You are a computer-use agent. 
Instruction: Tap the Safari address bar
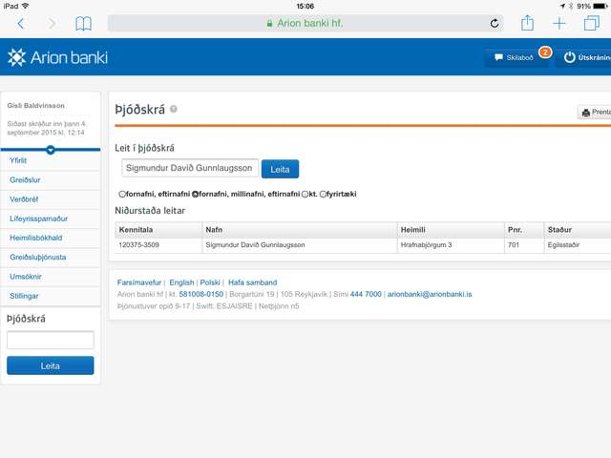[305, 23]
